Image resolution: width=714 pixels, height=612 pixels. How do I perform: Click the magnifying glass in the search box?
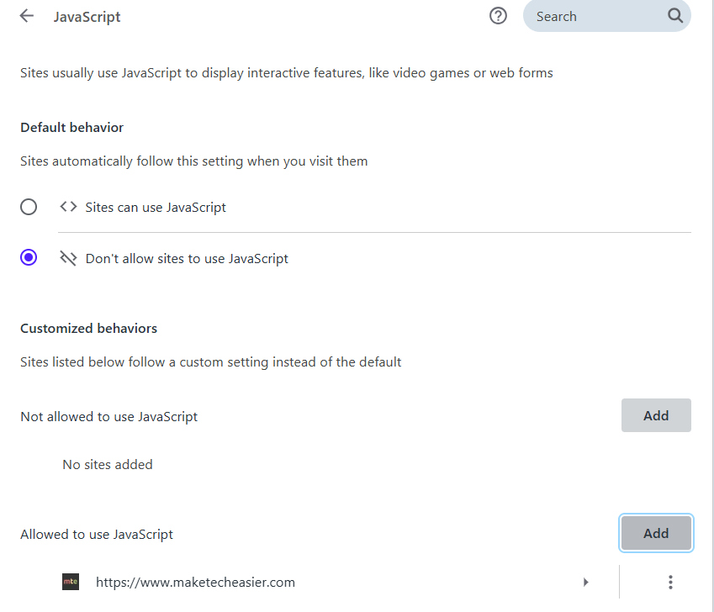(674, 15)
